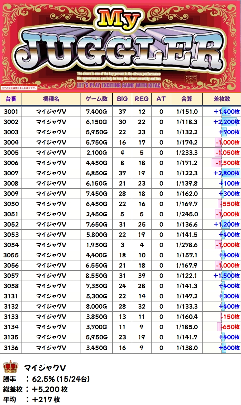Click the -1,500枚 difference value
Screen dimensions: 241x405
[x=227, y=163]
